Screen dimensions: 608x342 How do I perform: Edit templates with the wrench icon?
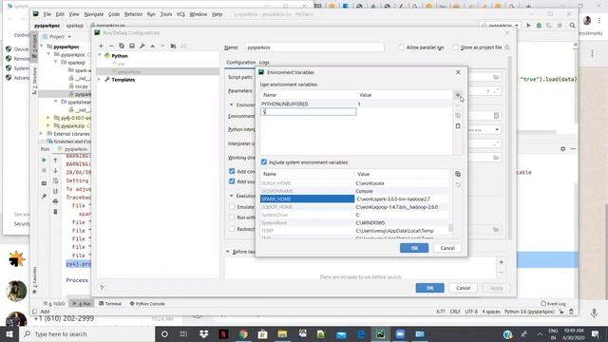142,46
